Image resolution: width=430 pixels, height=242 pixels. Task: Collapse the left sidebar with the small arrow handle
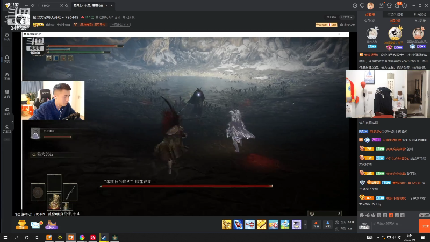12,122
